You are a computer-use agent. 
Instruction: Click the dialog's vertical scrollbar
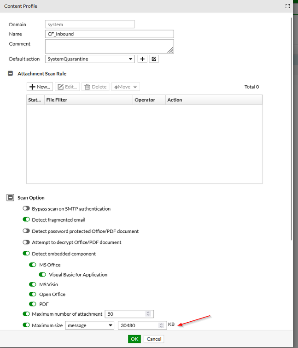click(292, 129)
